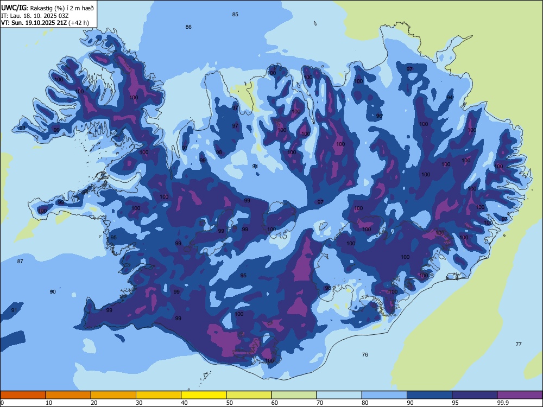Screen dimensions: 543x407
Task: Select the purple legend swatch above 99.9
Action: 520,395
